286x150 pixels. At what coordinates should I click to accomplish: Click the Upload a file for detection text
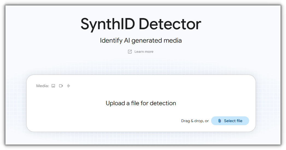[x=141, y=103]
